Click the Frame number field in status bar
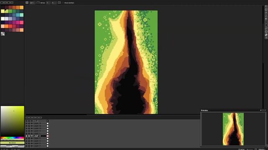Viewport: 268px width, 150px height. pyautogui.click(x=250, y=149)
